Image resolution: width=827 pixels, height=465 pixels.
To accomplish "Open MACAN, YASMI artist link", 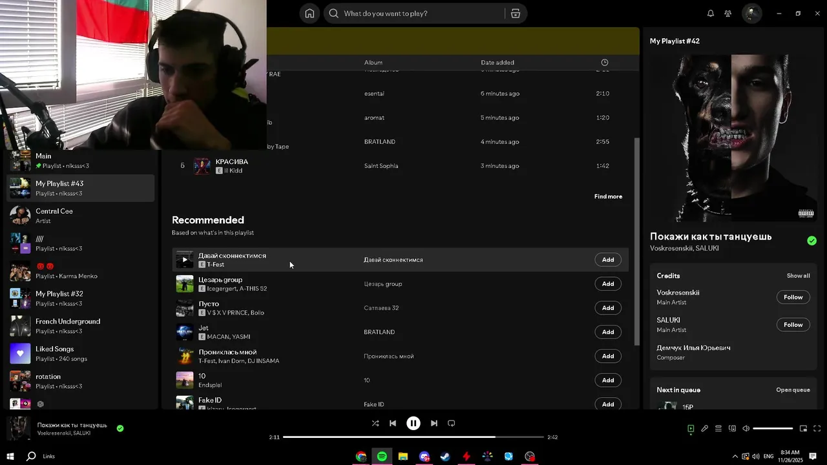I will coord(228,337).
